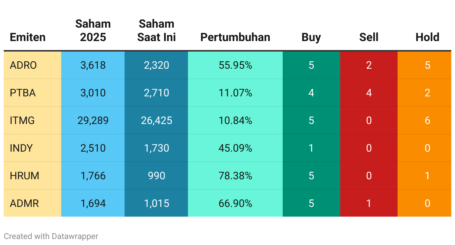
Task: Click the ITMG emiten cell
Action: coord(32,121)
